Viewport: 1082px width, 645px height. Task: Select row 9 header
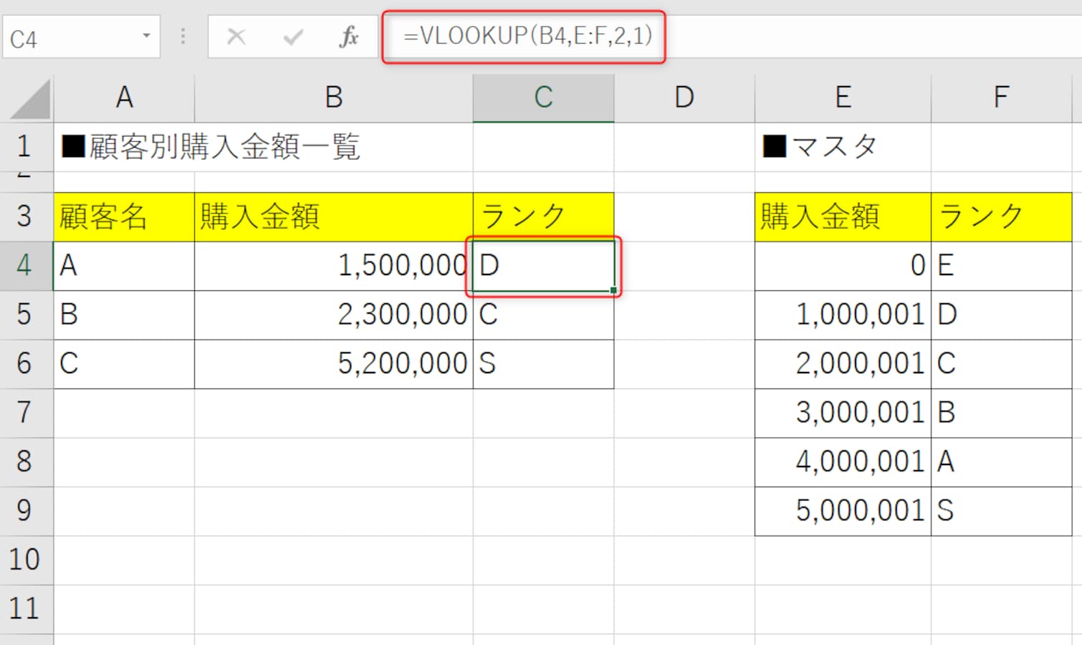coord(26,511)
